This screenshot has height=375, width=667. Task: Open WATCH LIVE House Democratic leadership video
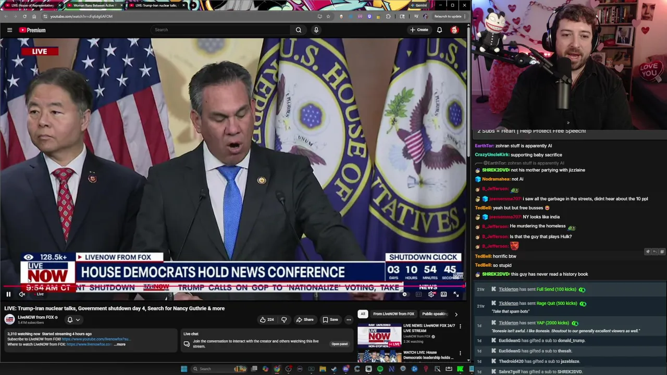[428, 355]
